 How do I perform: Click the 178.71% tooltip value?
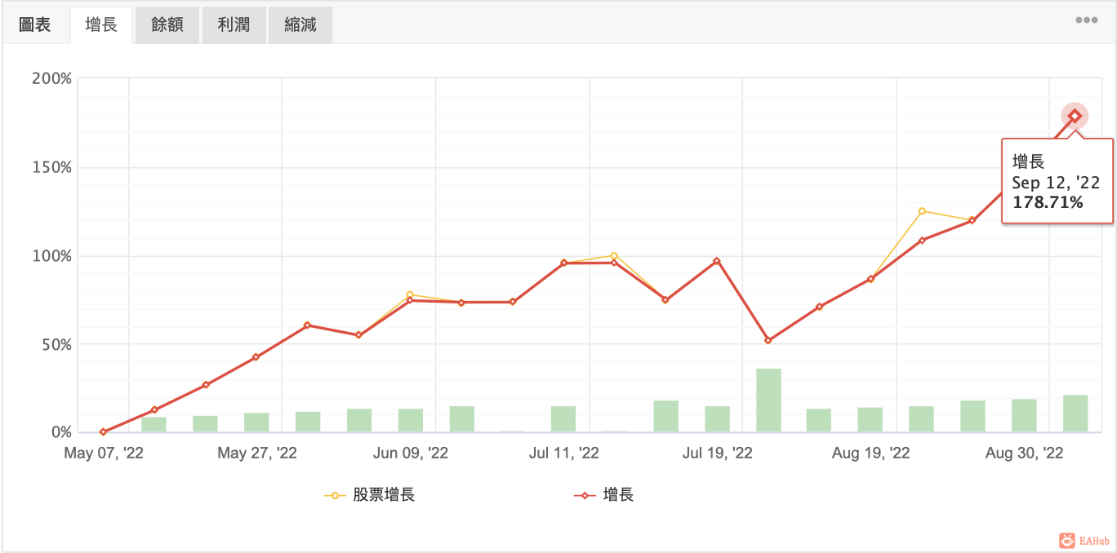(1048, 202)
